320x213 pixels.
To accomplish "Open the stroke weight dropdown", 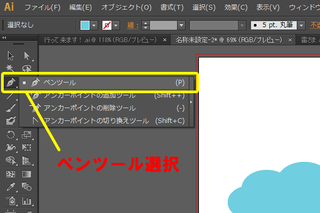I will tap(181, 26).
